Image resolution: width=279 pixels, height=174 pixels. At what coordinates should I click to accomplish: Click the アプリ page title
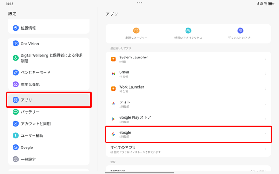tap(112, 14)
